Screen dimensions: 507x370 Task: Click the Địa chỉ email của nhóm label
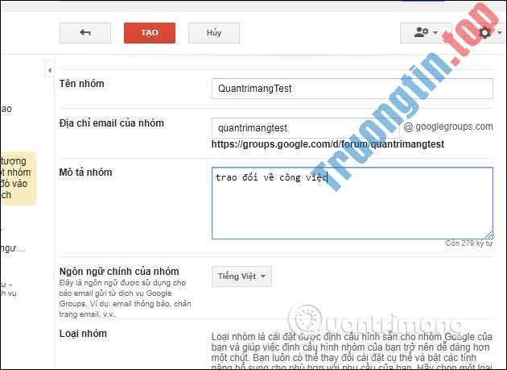point(112,123)
